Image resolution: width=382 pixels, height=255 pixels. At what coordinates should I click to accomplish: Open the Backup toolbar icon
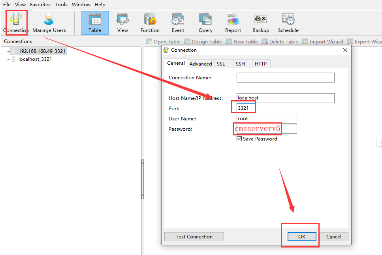261,23
